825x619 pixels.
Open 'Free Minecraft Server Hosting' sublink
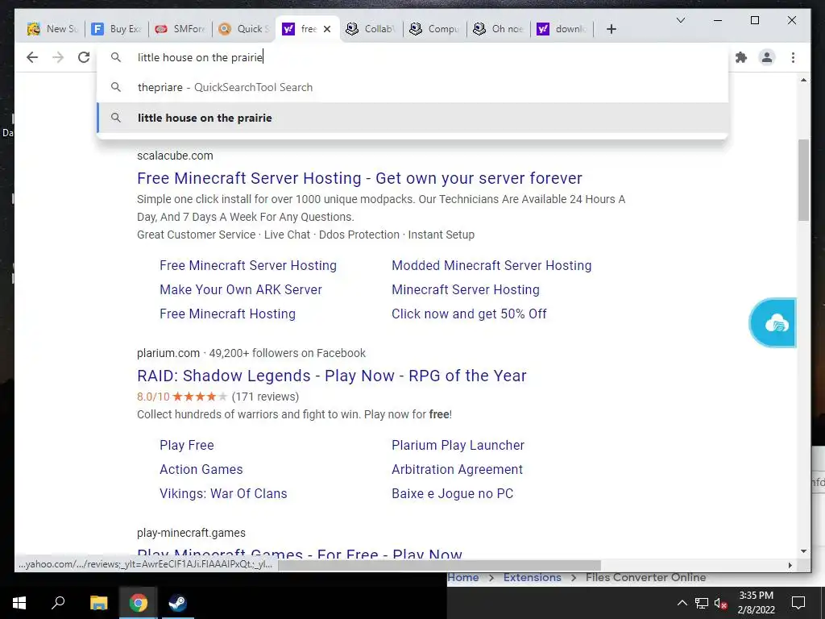(248, 265)
